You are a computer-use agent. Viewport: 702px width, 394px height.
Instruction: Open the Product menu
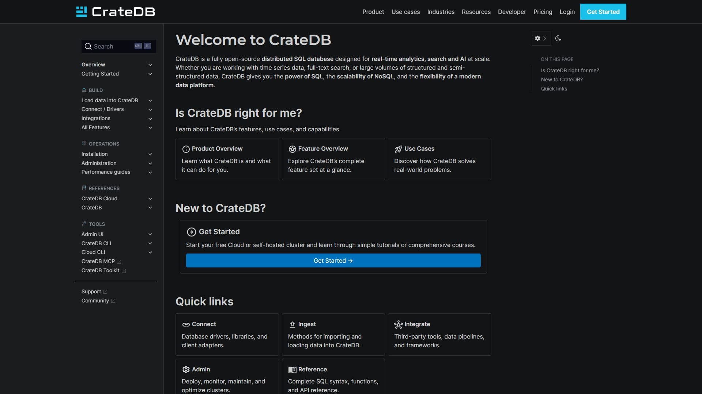pos(373,12)
